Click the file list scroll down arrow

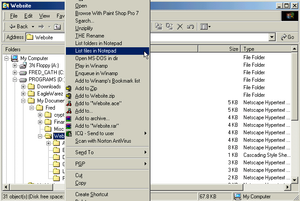coord(294,180)
